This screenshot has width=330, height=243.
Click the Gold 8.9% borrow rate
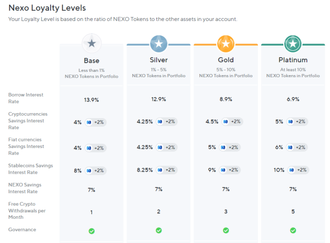(226, 99)
